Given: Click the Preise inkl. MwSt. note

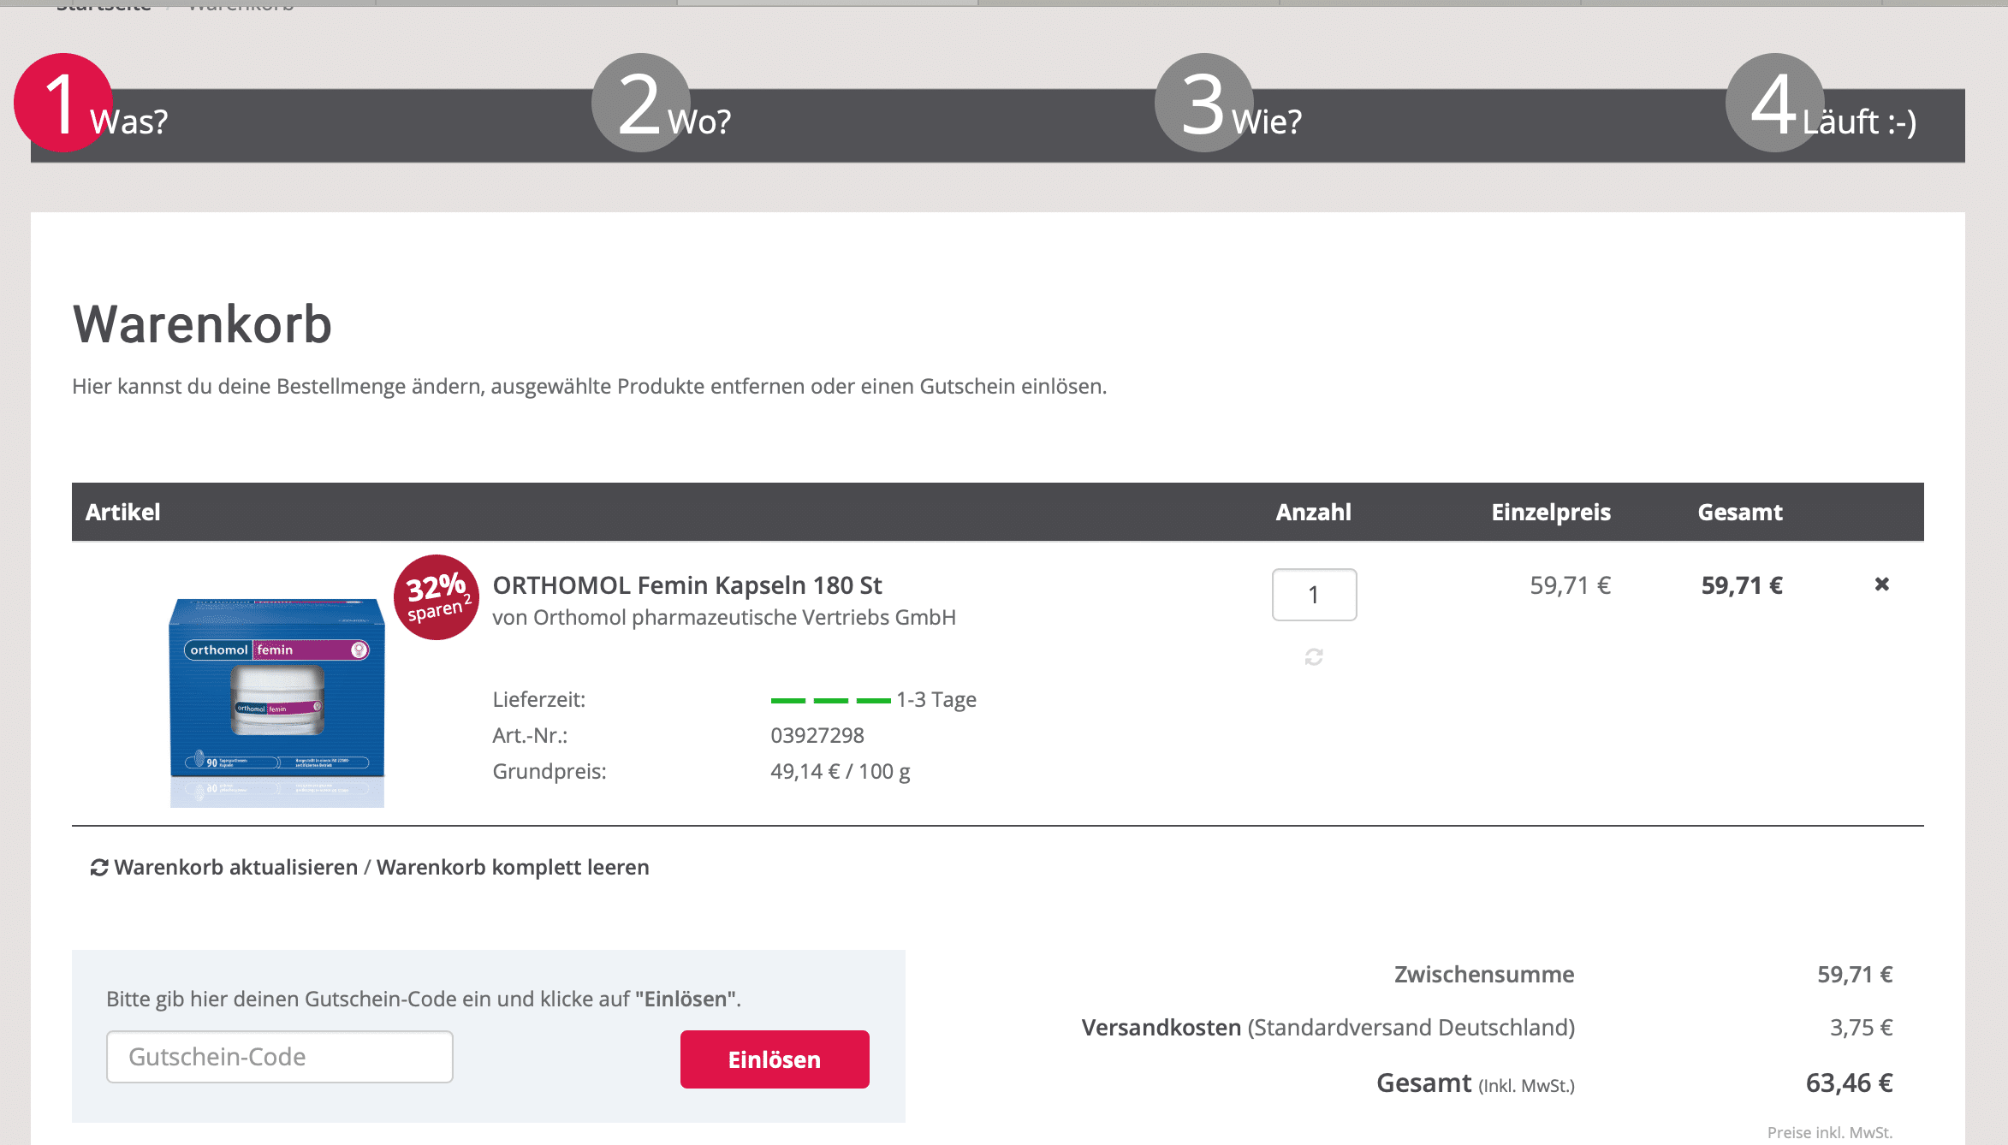Looking at the screenshot, I should pyautogui.click(x=1830, y=1132).
